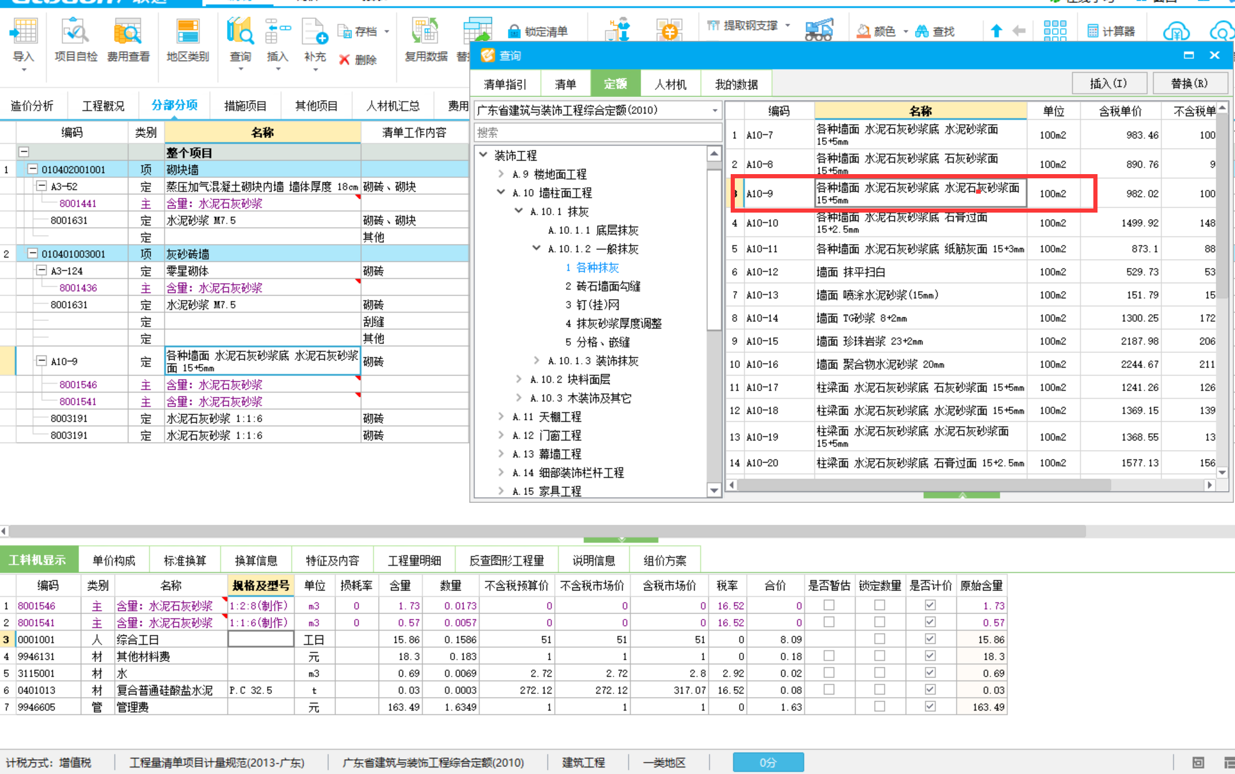Toggle 锁定数量 checkbox for 综合工日 row
The height and width of the screenshot is (774, 1235).
pos(879,639)
